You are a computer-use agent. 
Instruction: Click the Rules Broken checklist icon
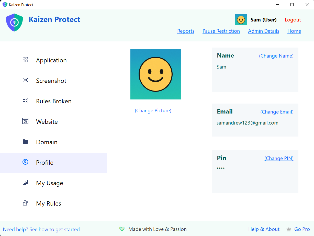point(25,101)
